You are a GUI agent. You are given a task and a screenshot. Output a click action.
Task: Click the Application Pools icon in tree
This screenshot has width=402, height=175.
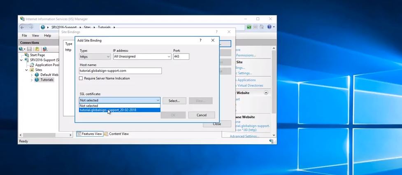coord(32,65)
